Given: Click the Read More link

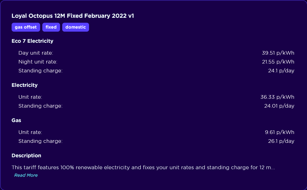Looking at the screenshot, I should (x=26, y=175).
